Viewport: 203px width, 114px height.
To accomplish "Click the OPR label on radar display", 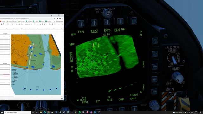I will pos(73,35).
